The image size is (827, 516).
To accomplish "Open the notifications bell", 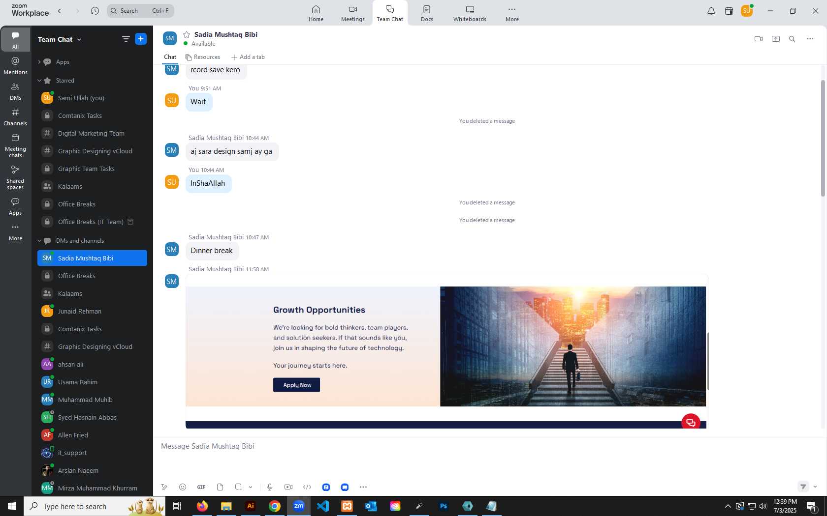I will 711,11.
